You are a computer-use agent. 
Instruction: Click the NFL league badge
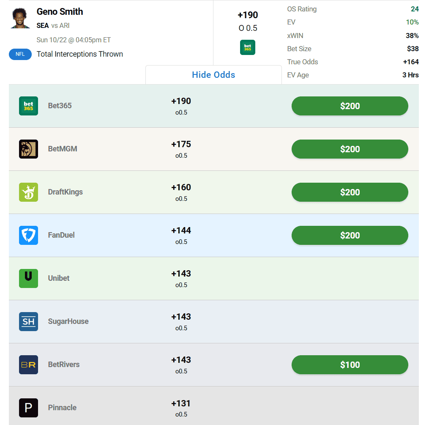pos(20,54)
